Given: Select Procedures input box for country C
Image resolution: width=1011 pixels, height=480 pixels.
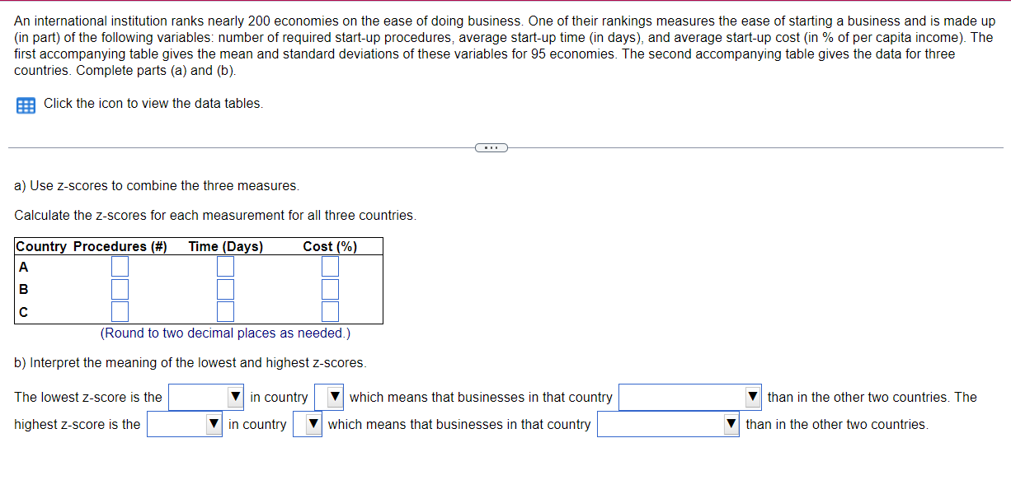Looking at the screenshot, I should 120,311.
